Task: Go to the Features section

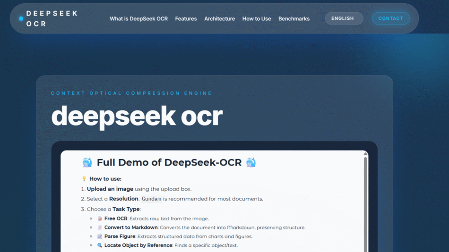Action: click(186, 19)
